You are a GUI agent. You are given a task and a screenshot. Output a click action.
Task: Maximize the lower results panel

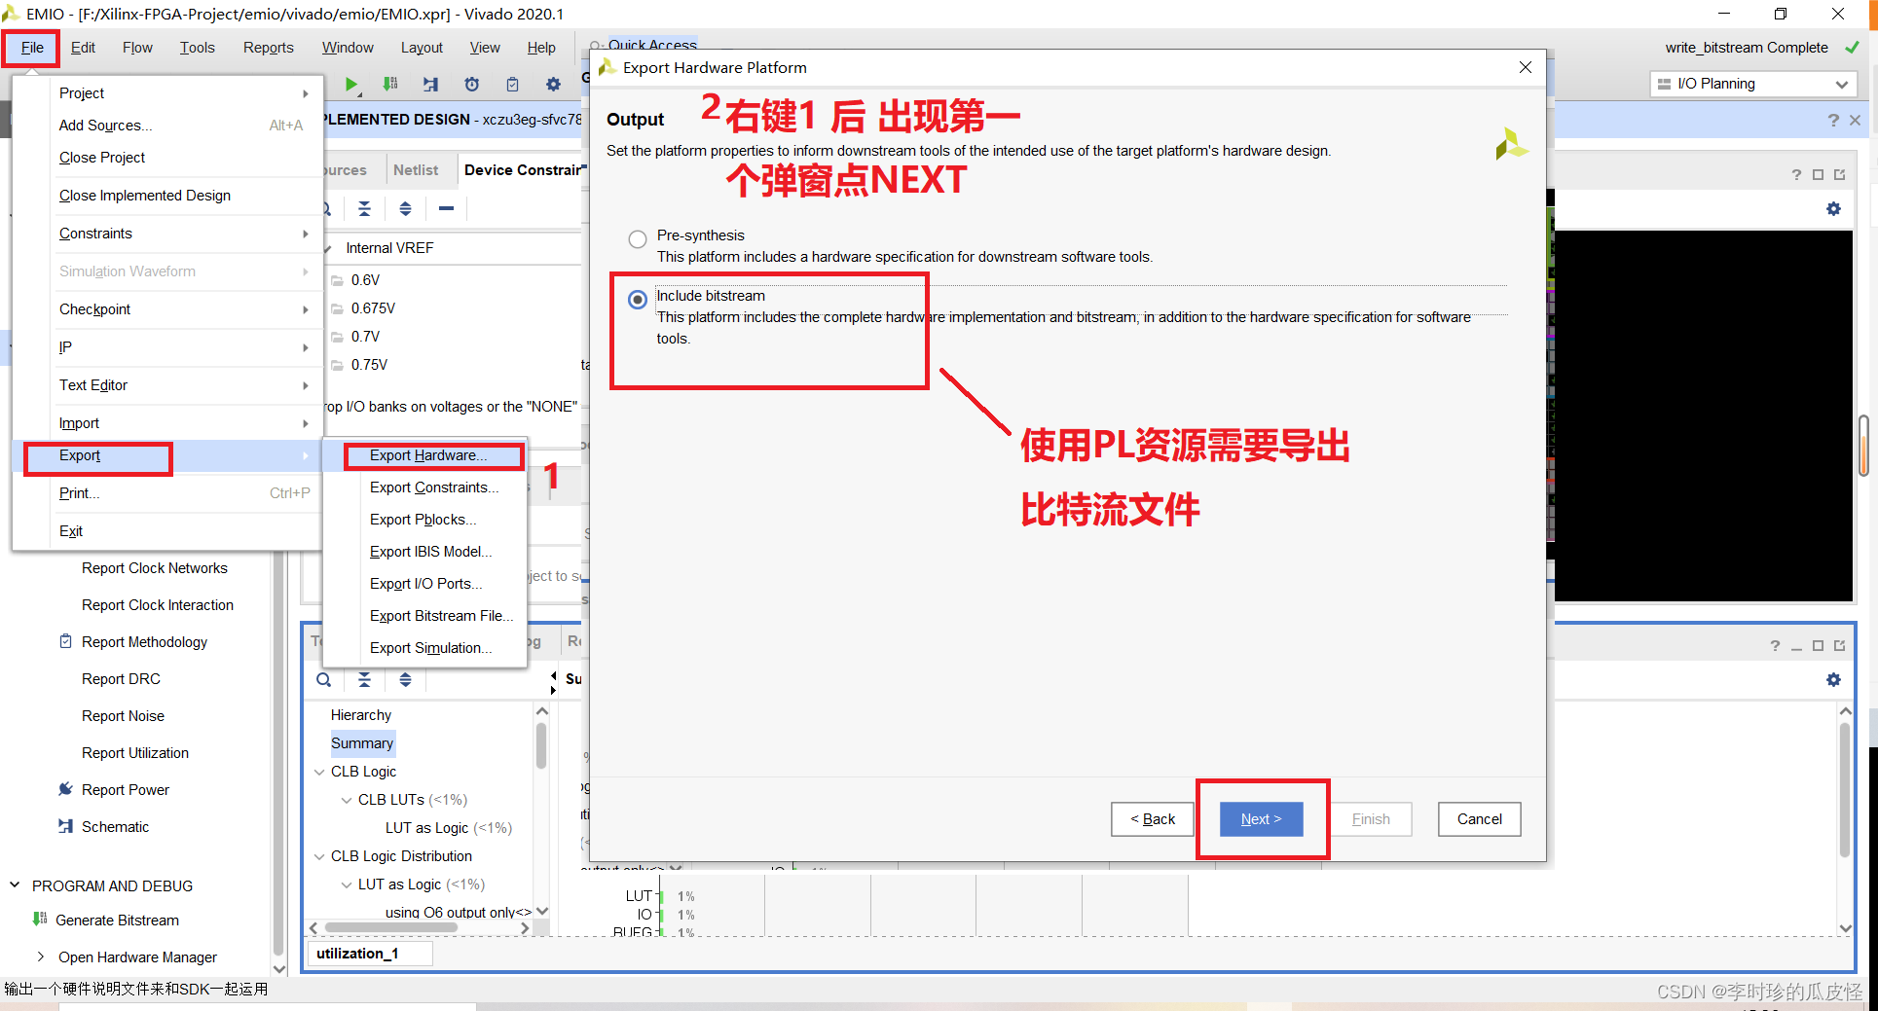[1818, 645]
